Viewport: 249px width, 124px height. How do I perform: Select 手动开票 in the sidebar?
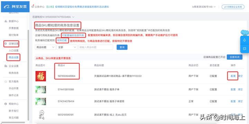(13, 89)
